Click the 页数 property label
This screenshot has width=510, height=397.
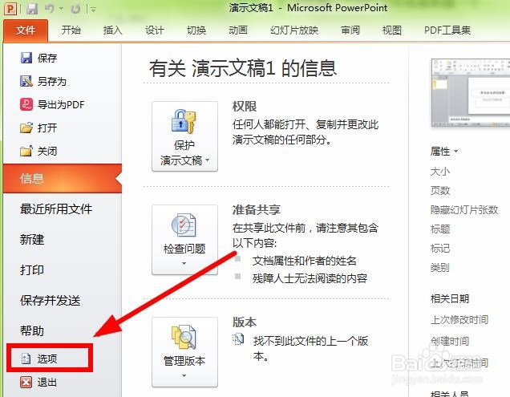[x=439, y=190]
